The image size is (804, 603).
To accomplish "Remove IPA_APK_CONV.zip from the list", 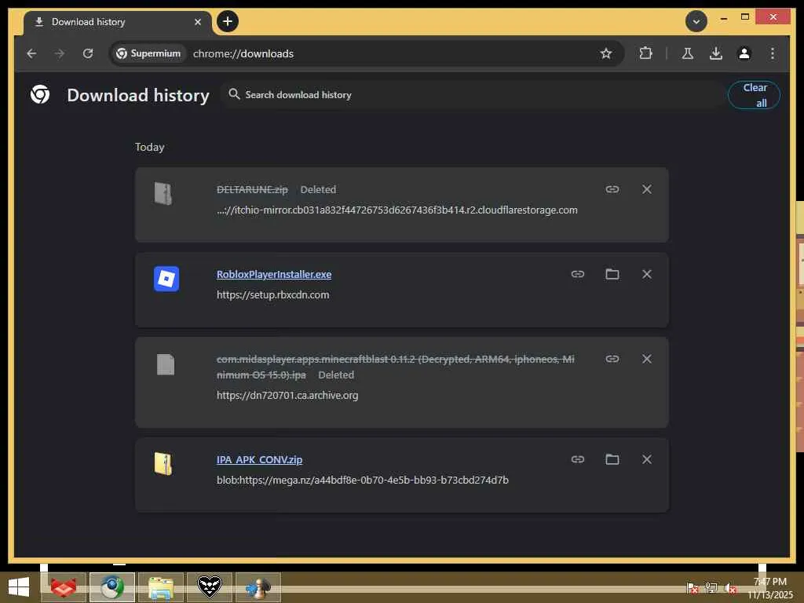I will (647, 459).
